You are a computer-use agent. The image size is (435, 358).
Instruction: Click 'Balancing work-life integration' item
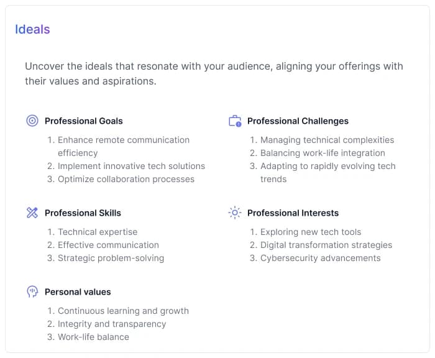point(323,153)
